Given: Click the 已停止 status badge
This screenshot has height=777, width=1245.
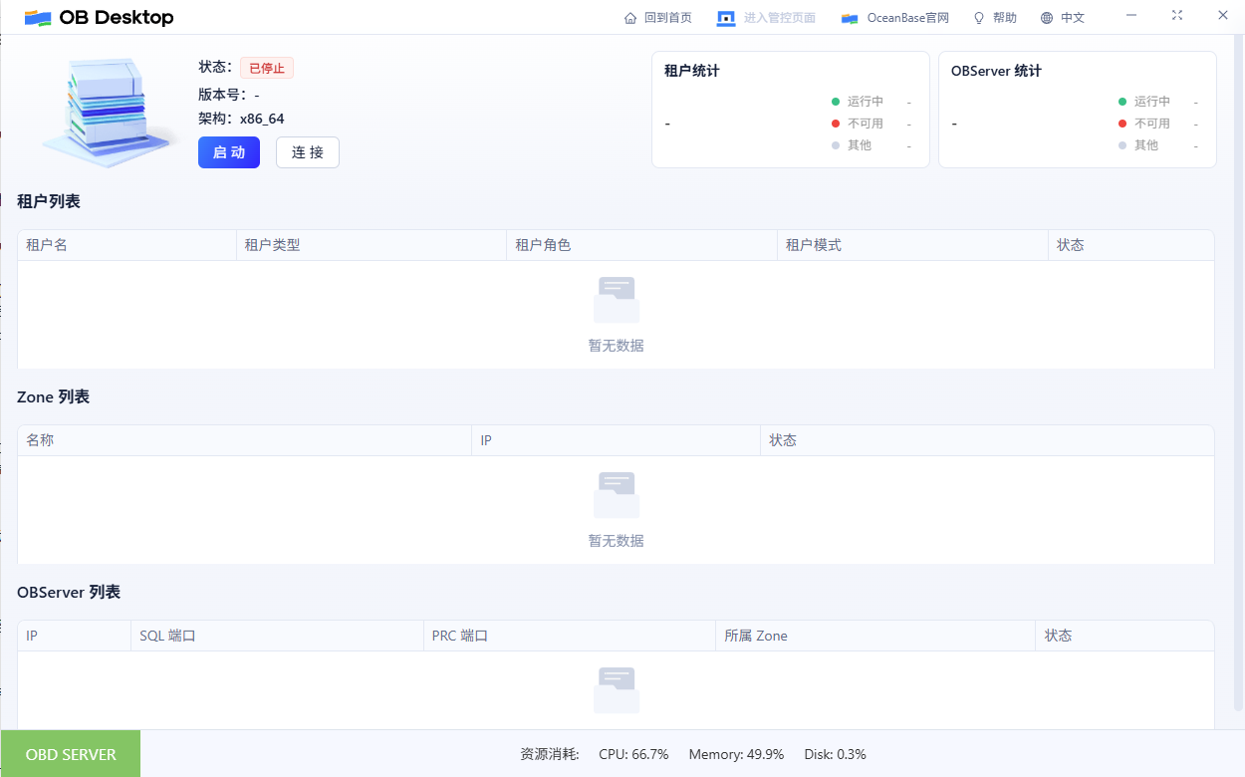Looking at the screenshot, I should pos(266,67).
